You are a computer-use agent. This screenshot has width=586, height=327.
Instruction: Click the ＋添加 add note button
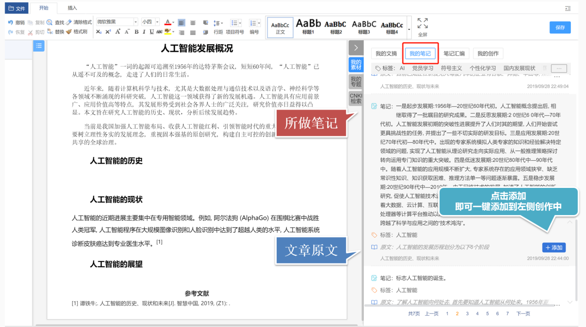coord(554,247)
